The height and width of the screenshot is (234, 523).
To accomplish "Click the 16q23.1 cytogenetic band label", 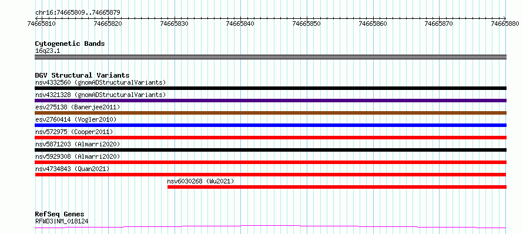I will [48, 51].
